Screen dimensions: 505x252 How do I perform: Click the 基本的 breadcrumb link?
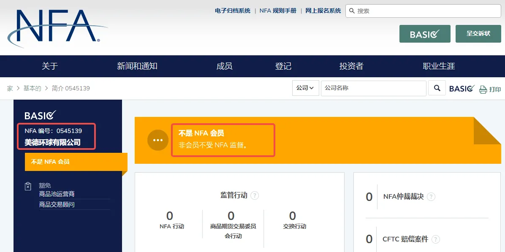[32, 88]
